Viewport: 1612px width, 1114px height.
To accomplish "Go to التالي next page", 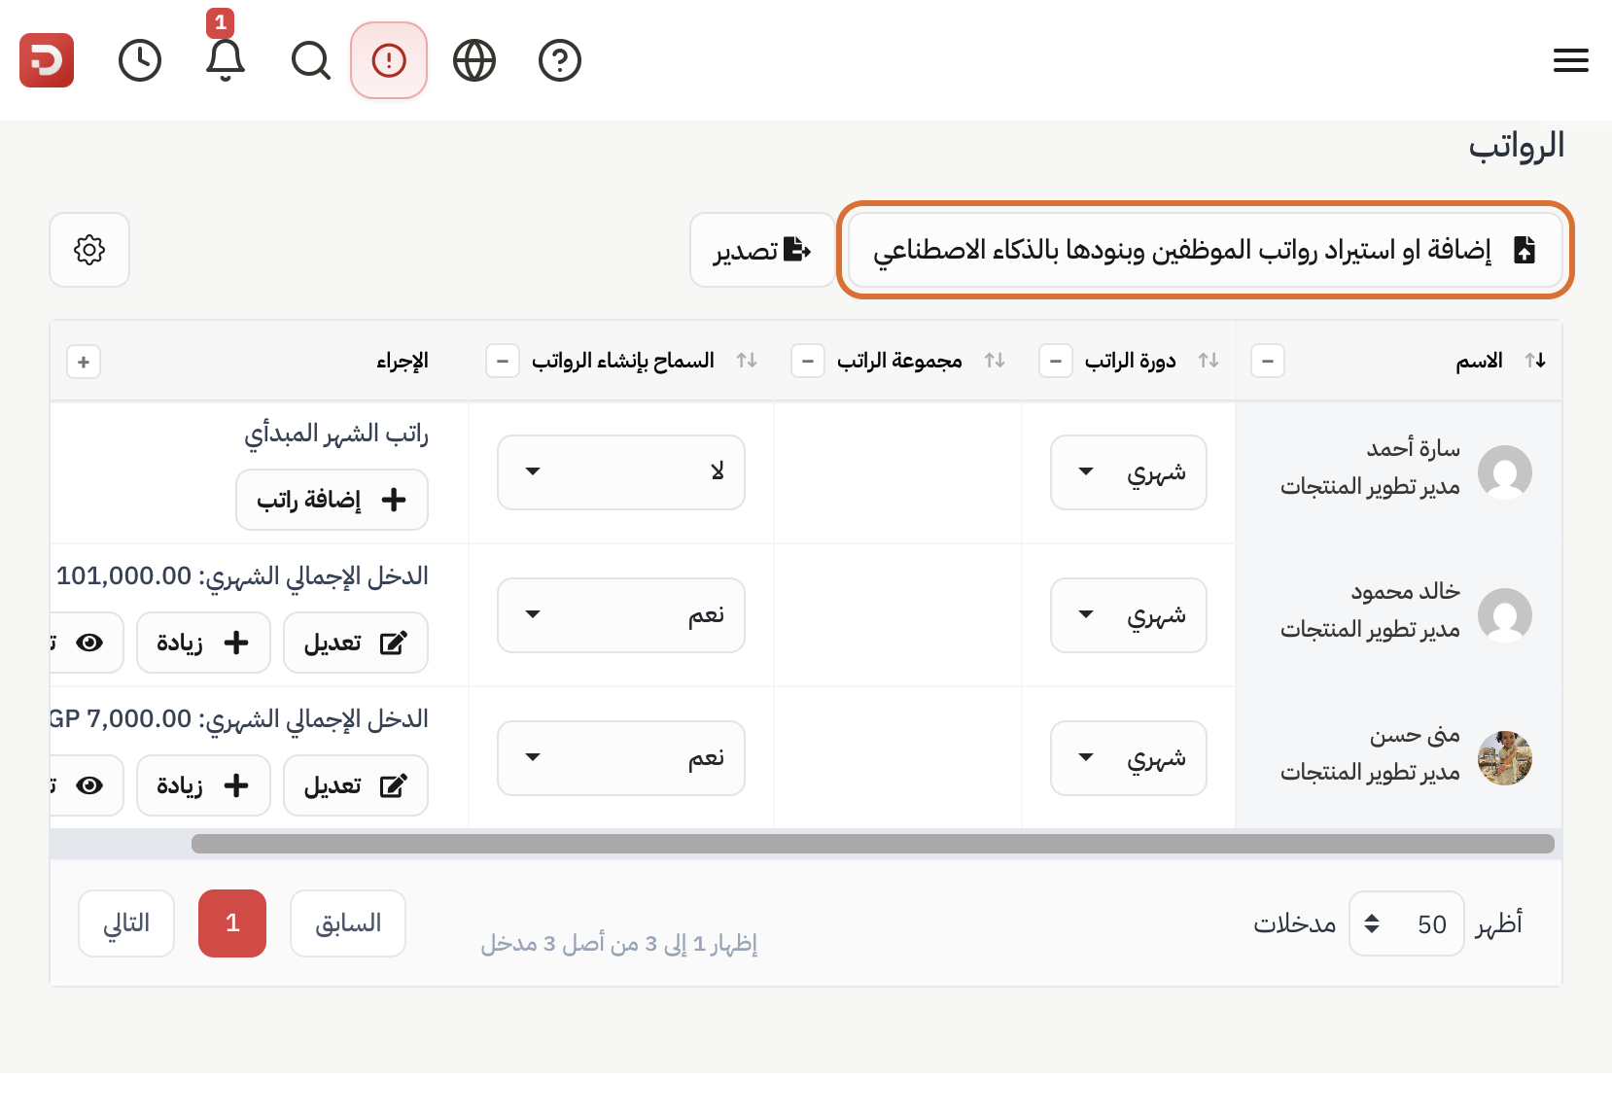I will pos(126,923).
